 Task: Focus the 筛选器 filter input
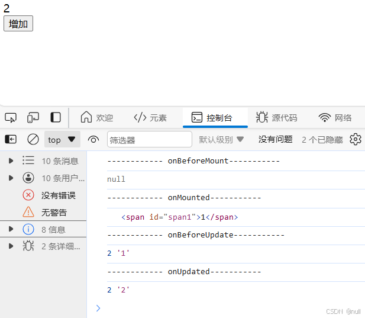[x=150, y=139]
